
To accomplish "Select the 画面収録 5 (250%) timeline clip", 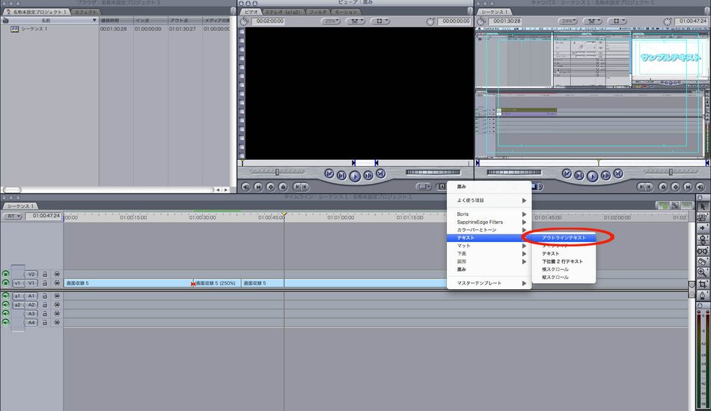I will 217,283.
